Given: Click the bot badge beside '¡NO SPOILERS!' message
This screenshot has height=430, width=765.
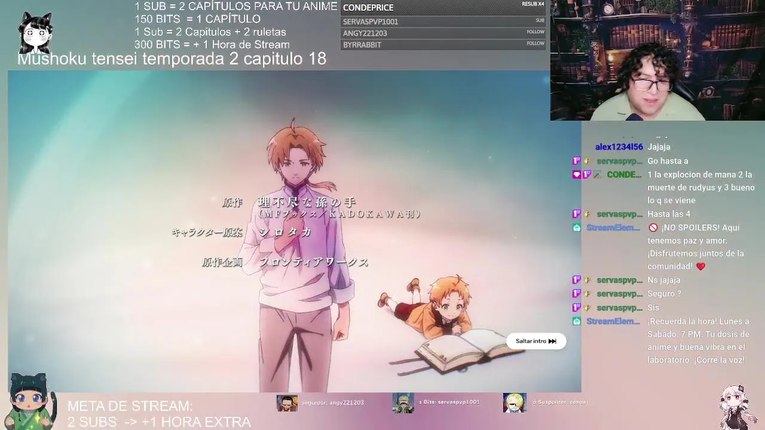Looking at the screenshot, I should (x=577, y=228).
